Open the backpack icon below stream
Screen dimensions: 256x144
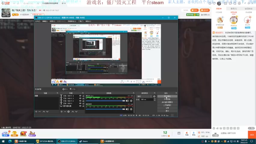[194, 133]
